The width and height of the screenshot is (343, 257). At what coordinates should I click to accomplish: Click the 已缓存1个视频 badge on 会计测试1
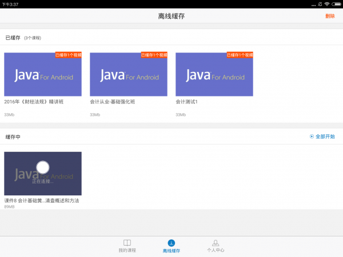pyautogui.click(x=240, y=55)
